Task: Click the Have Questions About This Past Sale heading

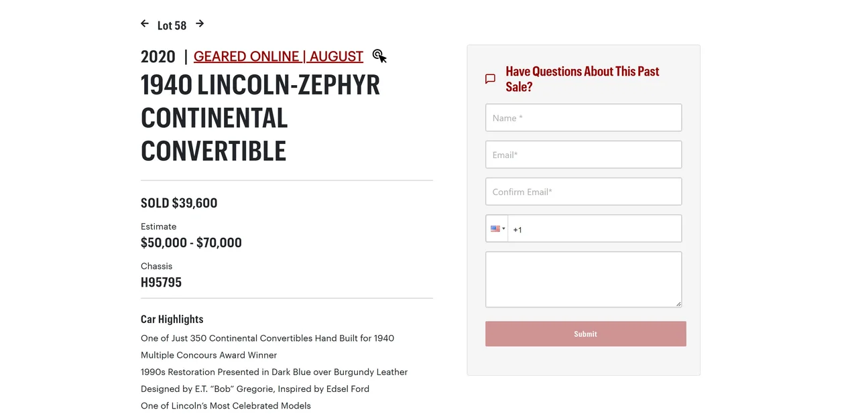Action: pyautogui.click(x=582, y=79)
